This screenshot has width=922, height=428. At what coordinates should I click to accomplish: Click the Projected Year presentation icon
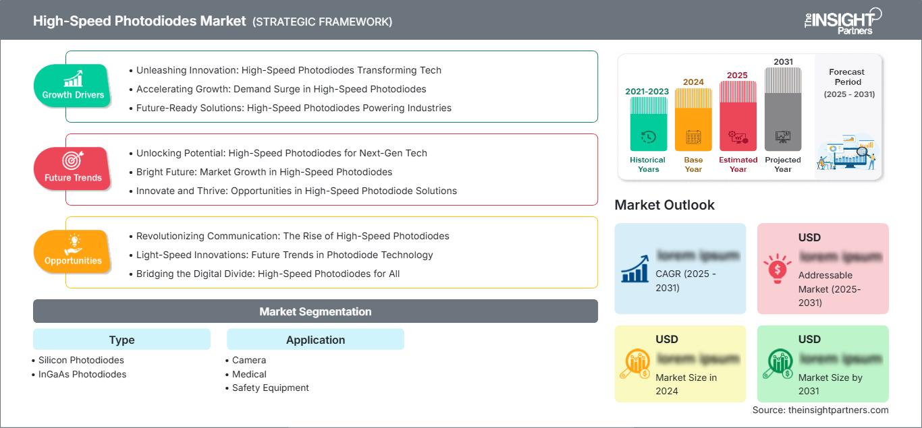(x=783, y=137)
